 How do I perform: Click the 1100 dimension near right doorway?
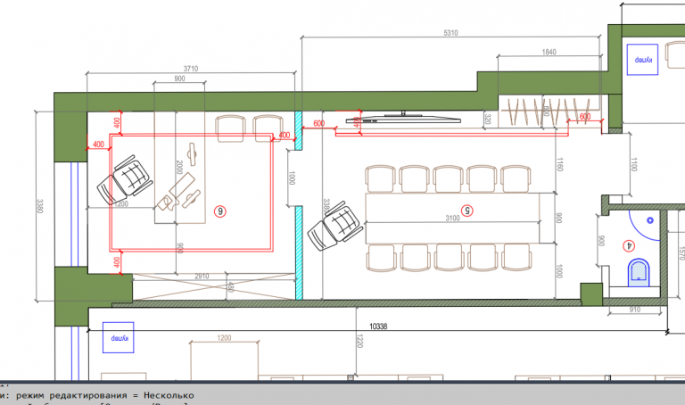coord(634,165)
